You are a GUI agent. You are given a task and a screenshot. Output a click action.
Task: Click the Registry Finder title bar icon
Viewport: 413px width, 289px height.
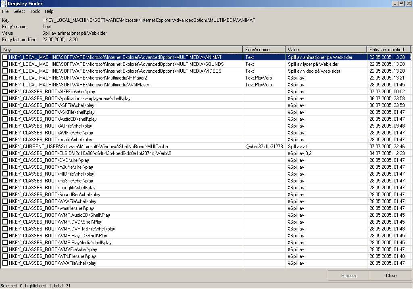4,3
